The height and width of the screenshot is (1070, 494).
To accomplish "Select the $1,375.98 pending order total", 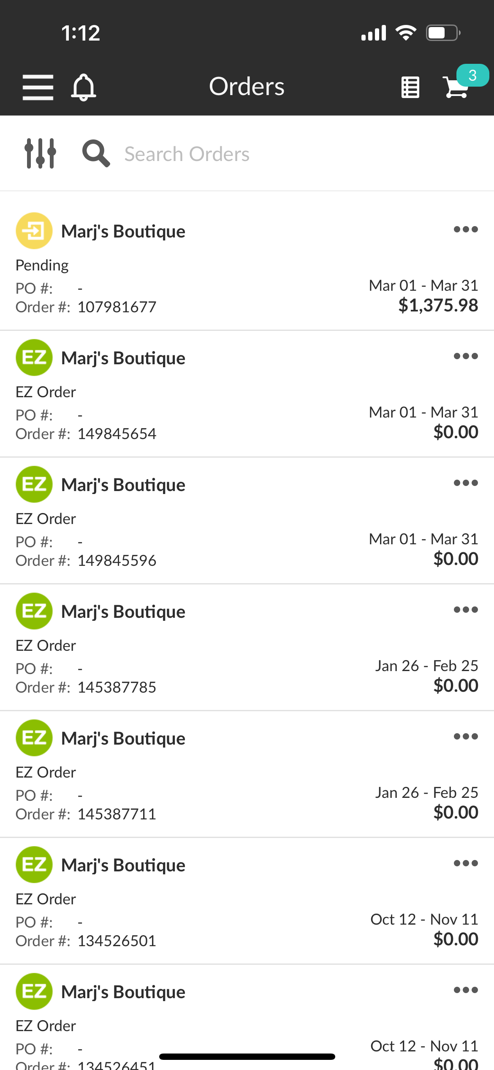I will coord(438,305).
